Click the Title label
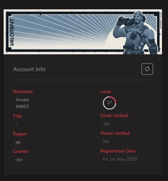The image size is (168, 181). point(17,116)
